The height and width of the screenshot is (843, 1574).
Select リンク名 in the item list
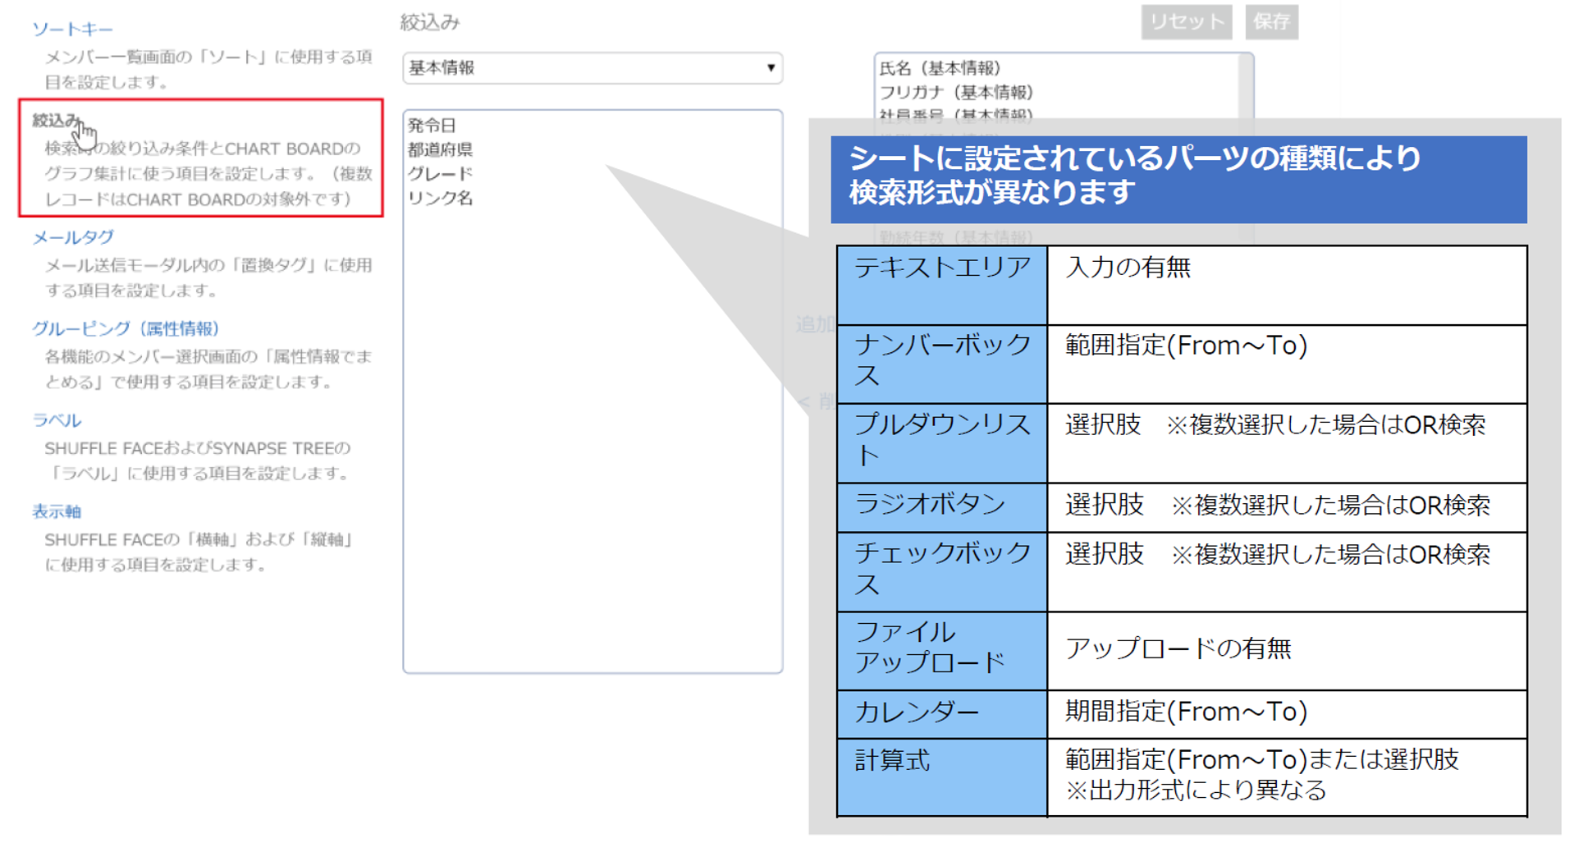pos(440,198)
